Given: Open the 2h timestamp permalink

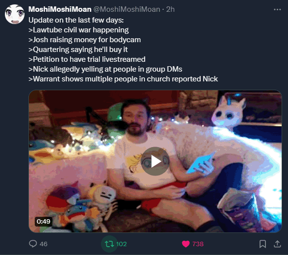Looking at the screenshot, I should pyautogui.click(x=170, y=9).
